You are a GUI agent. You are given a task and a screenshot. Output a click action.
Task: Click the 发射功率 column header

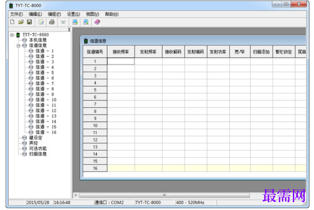coord(218,52)
